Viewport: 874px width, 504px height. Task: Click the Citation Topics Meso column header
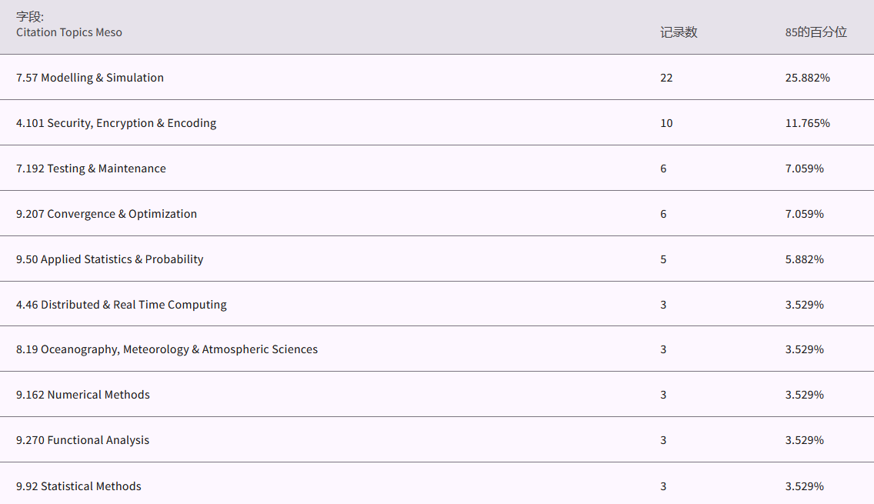coord(69,32)
